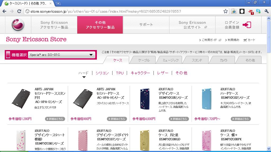Click the pink phone icon beside 機種選択

[8, 55]
